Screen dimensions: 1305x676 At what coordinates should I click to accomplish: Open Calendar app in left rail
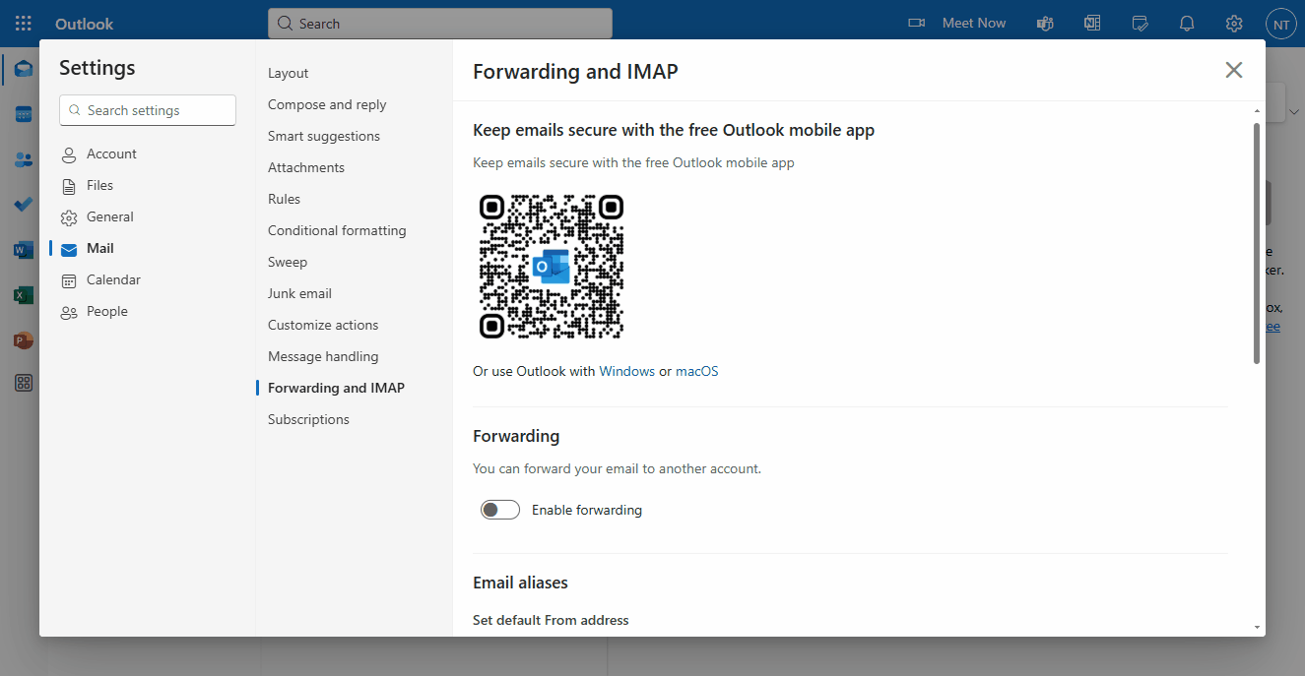[24, 114]
